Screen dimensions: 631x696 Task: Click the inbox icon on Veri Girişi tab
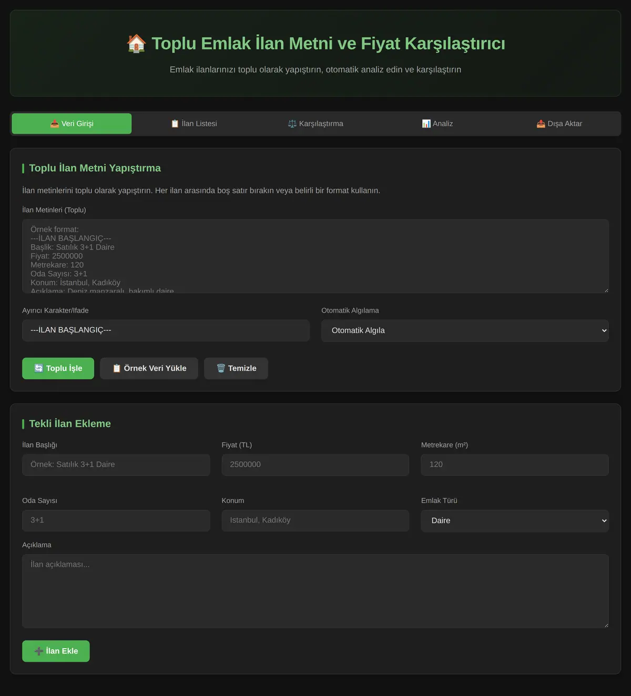click(55, 123)
